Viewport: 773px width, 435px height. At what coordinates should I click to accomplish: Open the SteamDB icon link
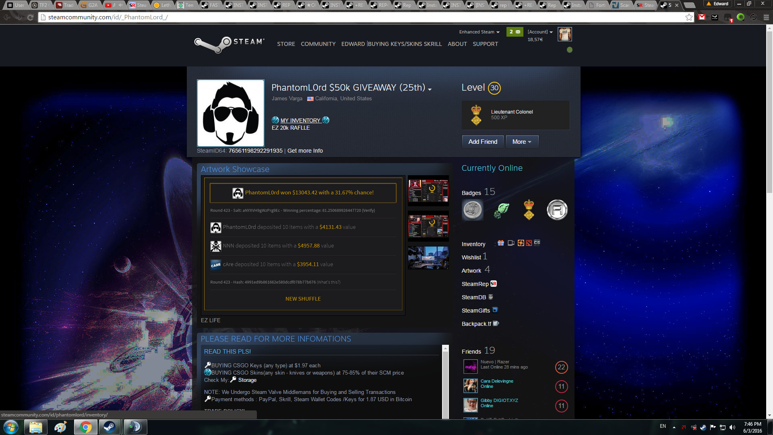click(490, 297)
